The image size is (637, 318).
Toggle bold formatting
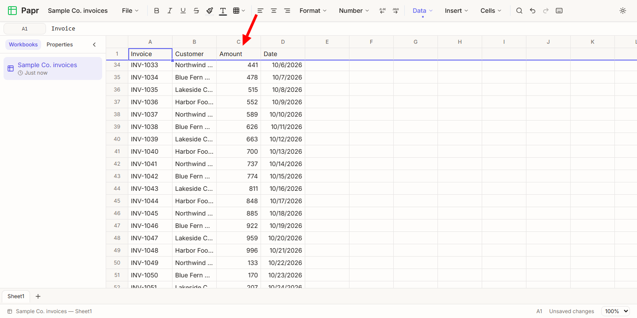pos(157,11)
